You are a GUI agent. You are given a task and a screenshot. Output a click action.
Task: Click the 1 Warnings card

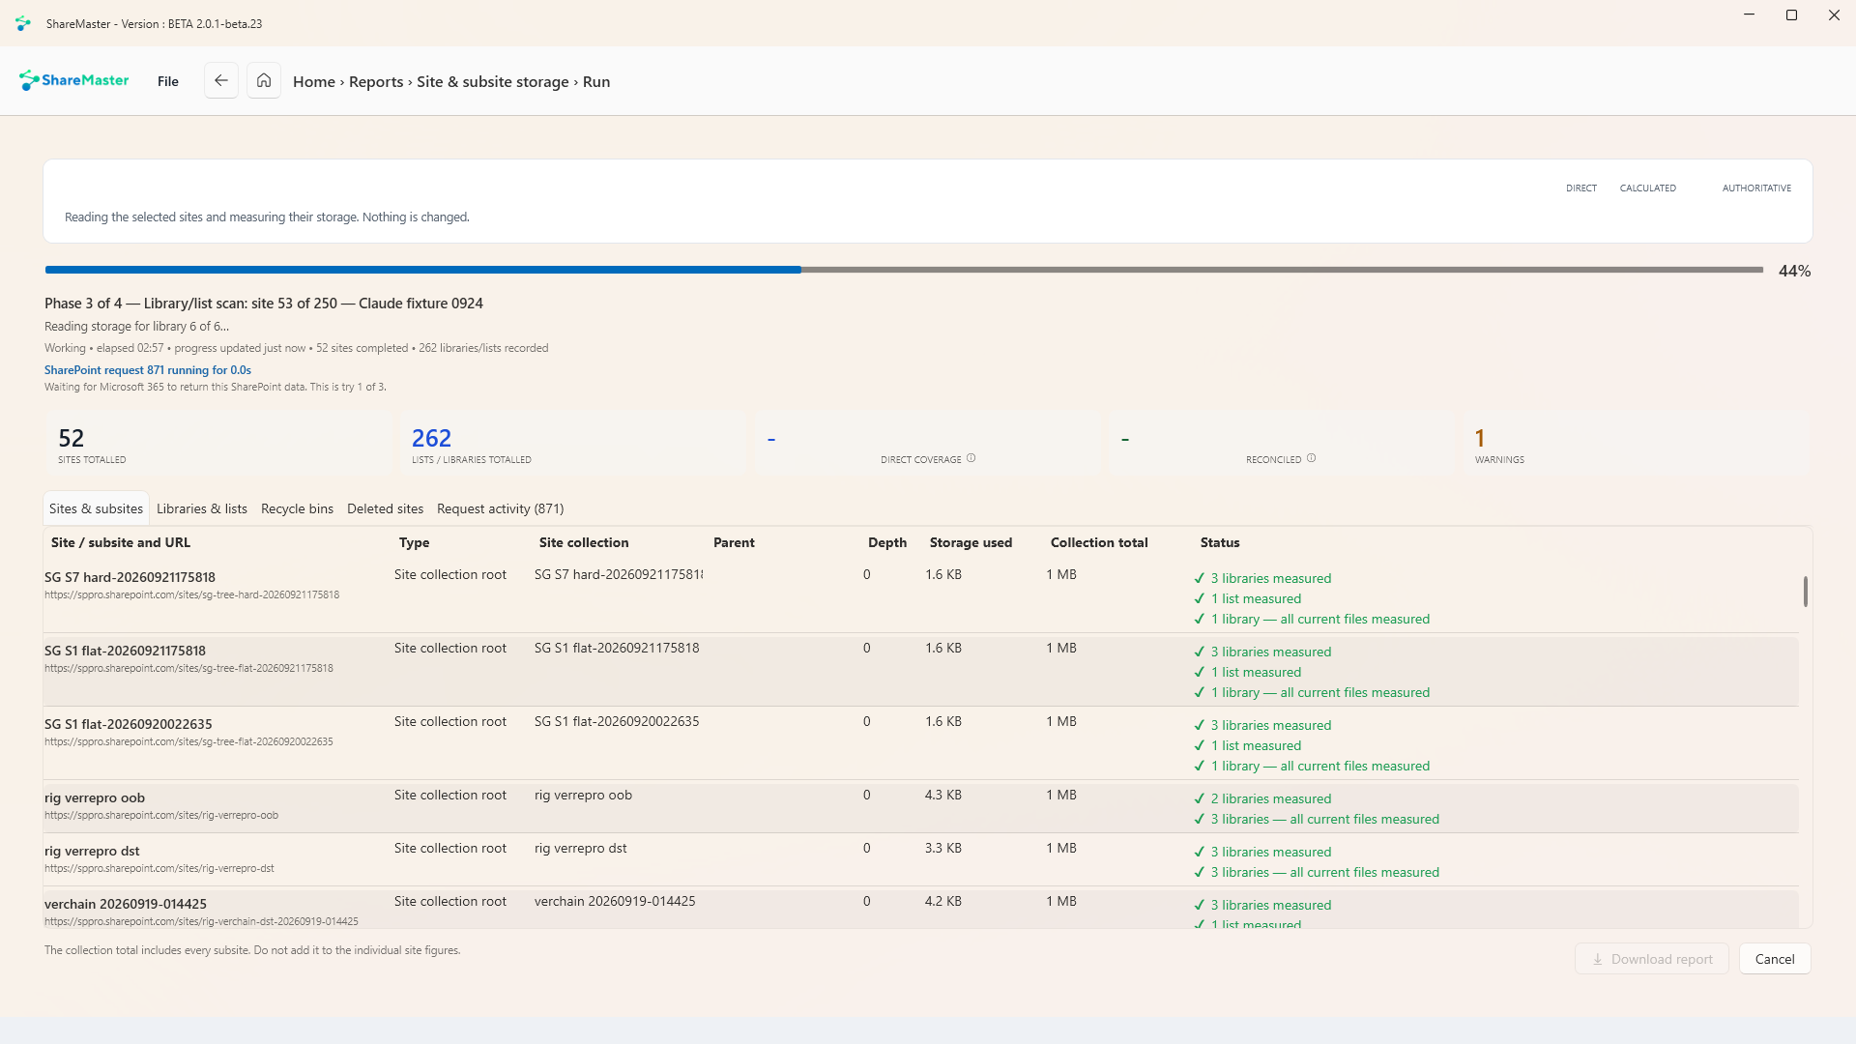1636,444
